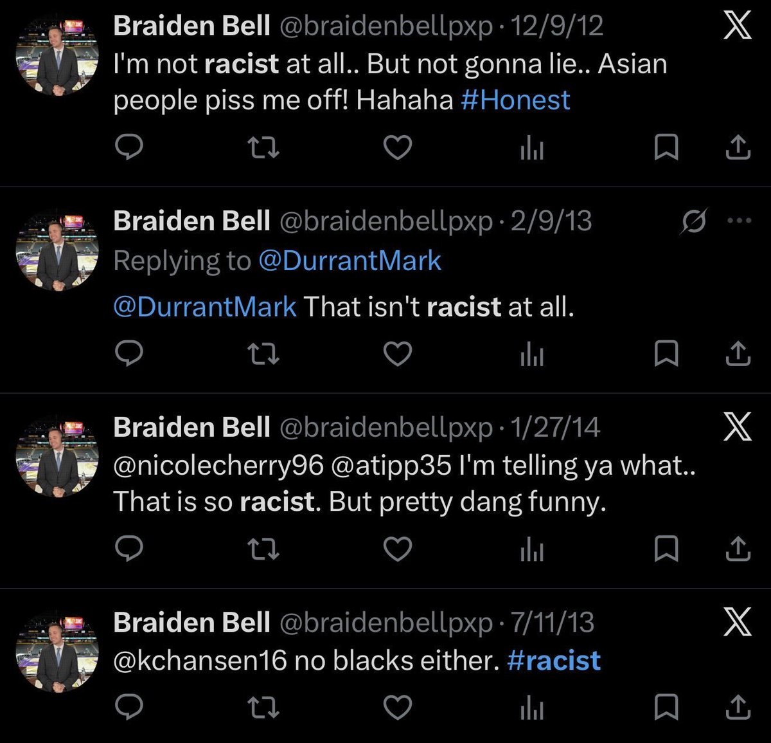Click the X logo on 1/27/14 tweet
This screenshot has width=771, height=743.
click(x=737, y=427)
